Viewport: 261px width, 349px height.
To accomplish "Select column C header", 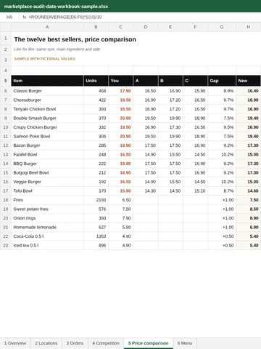I will (120, 27).
